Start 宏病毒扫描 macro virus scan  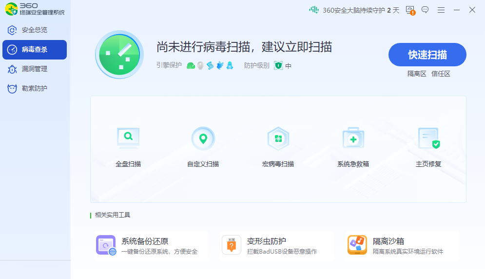278,139
